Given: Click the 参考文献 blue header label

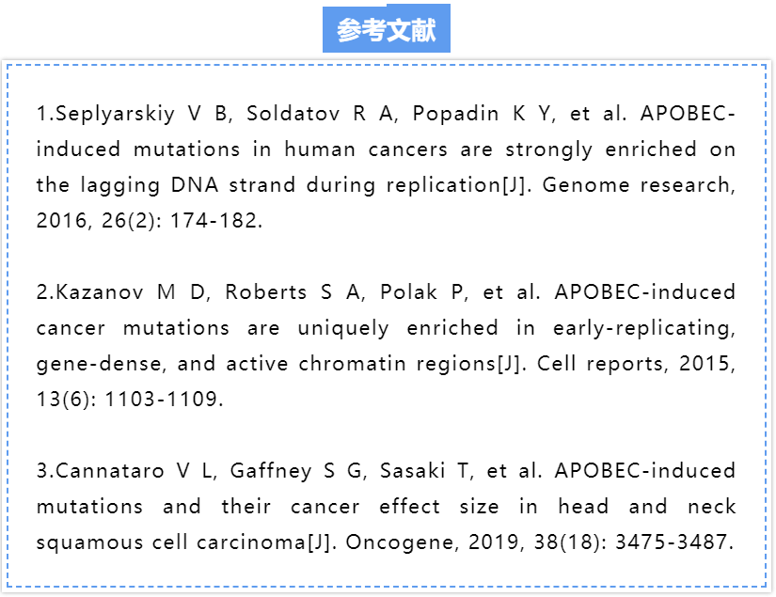Looking at the screenshot, I should (387, 29).
